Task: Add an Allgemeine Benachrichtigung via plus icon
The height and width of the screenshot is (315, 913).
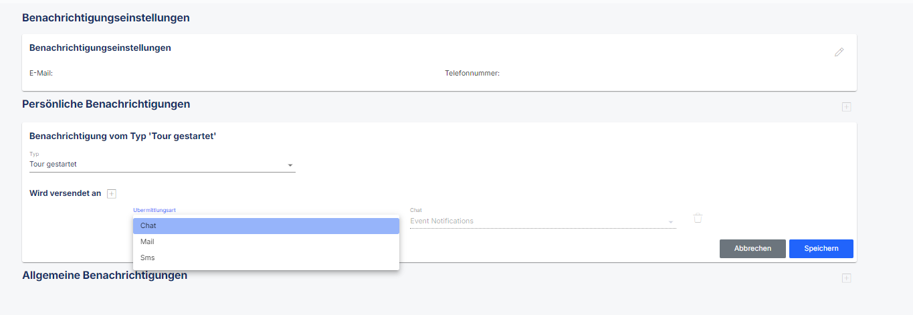Action: pos(846,278)
